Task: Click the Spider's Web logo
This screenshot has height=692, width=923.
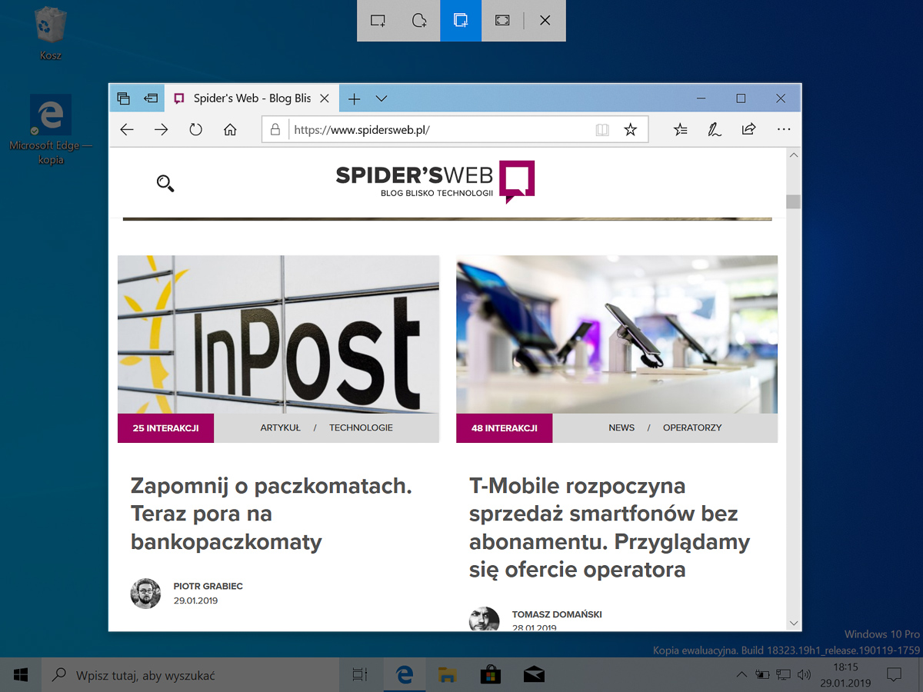Action: 435,181
